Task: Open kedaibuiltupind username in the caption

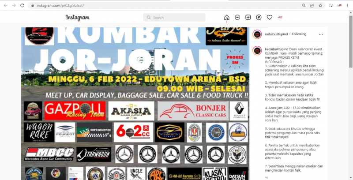Action: 277,49
